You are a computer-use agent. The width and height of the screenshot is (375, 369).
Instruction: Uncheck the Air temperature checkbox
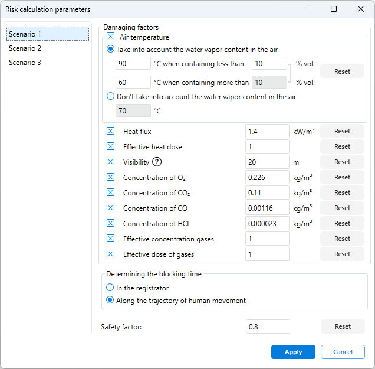pos(111,37)
